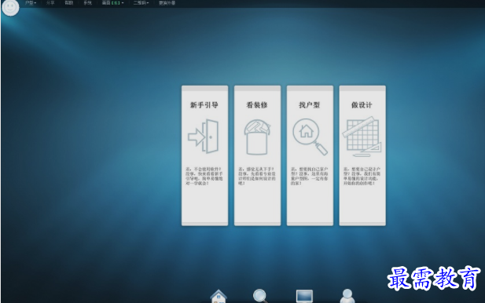Screen dimensions: 485x303
Task: Select the 新手引导 card title
Action: [204, 105]
